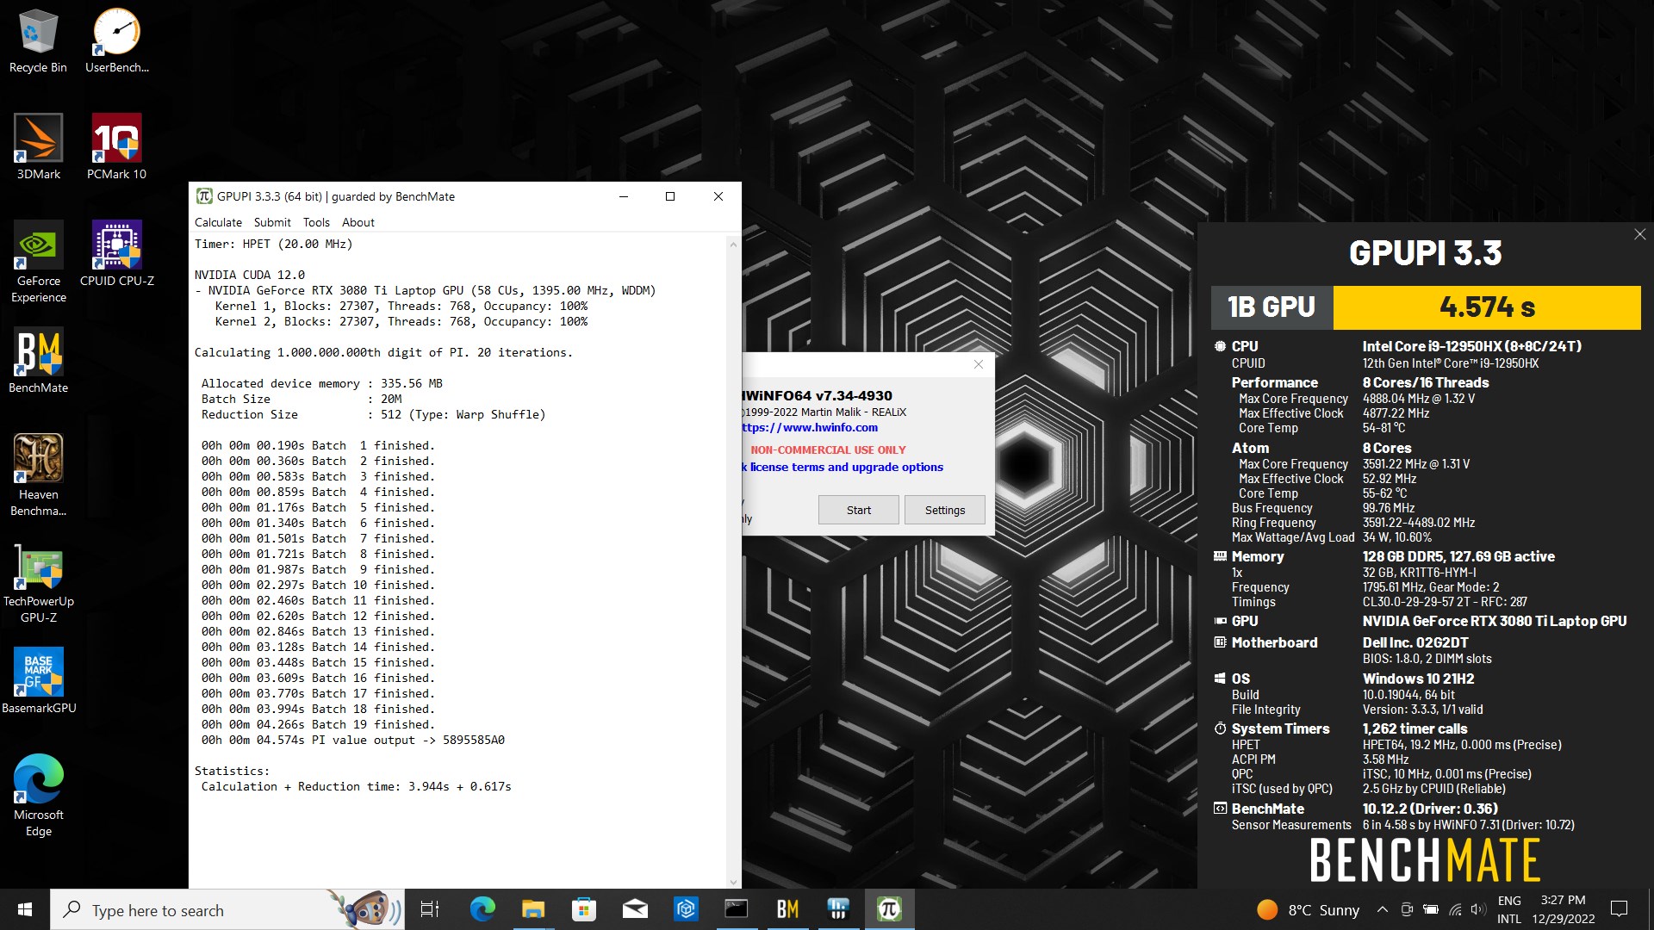Open File Explorer from the taskbar
Image resolution: width=1654 pixels, height=930 pixels.
(x=533, y=909)
